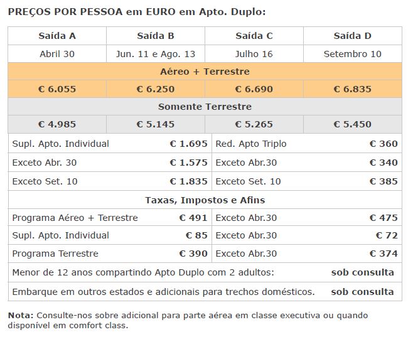413x337 pixels.
Task: Select the Jun. 11 e Ago. 13 cell
Action: pyautogui.click(x=156, y=54)
